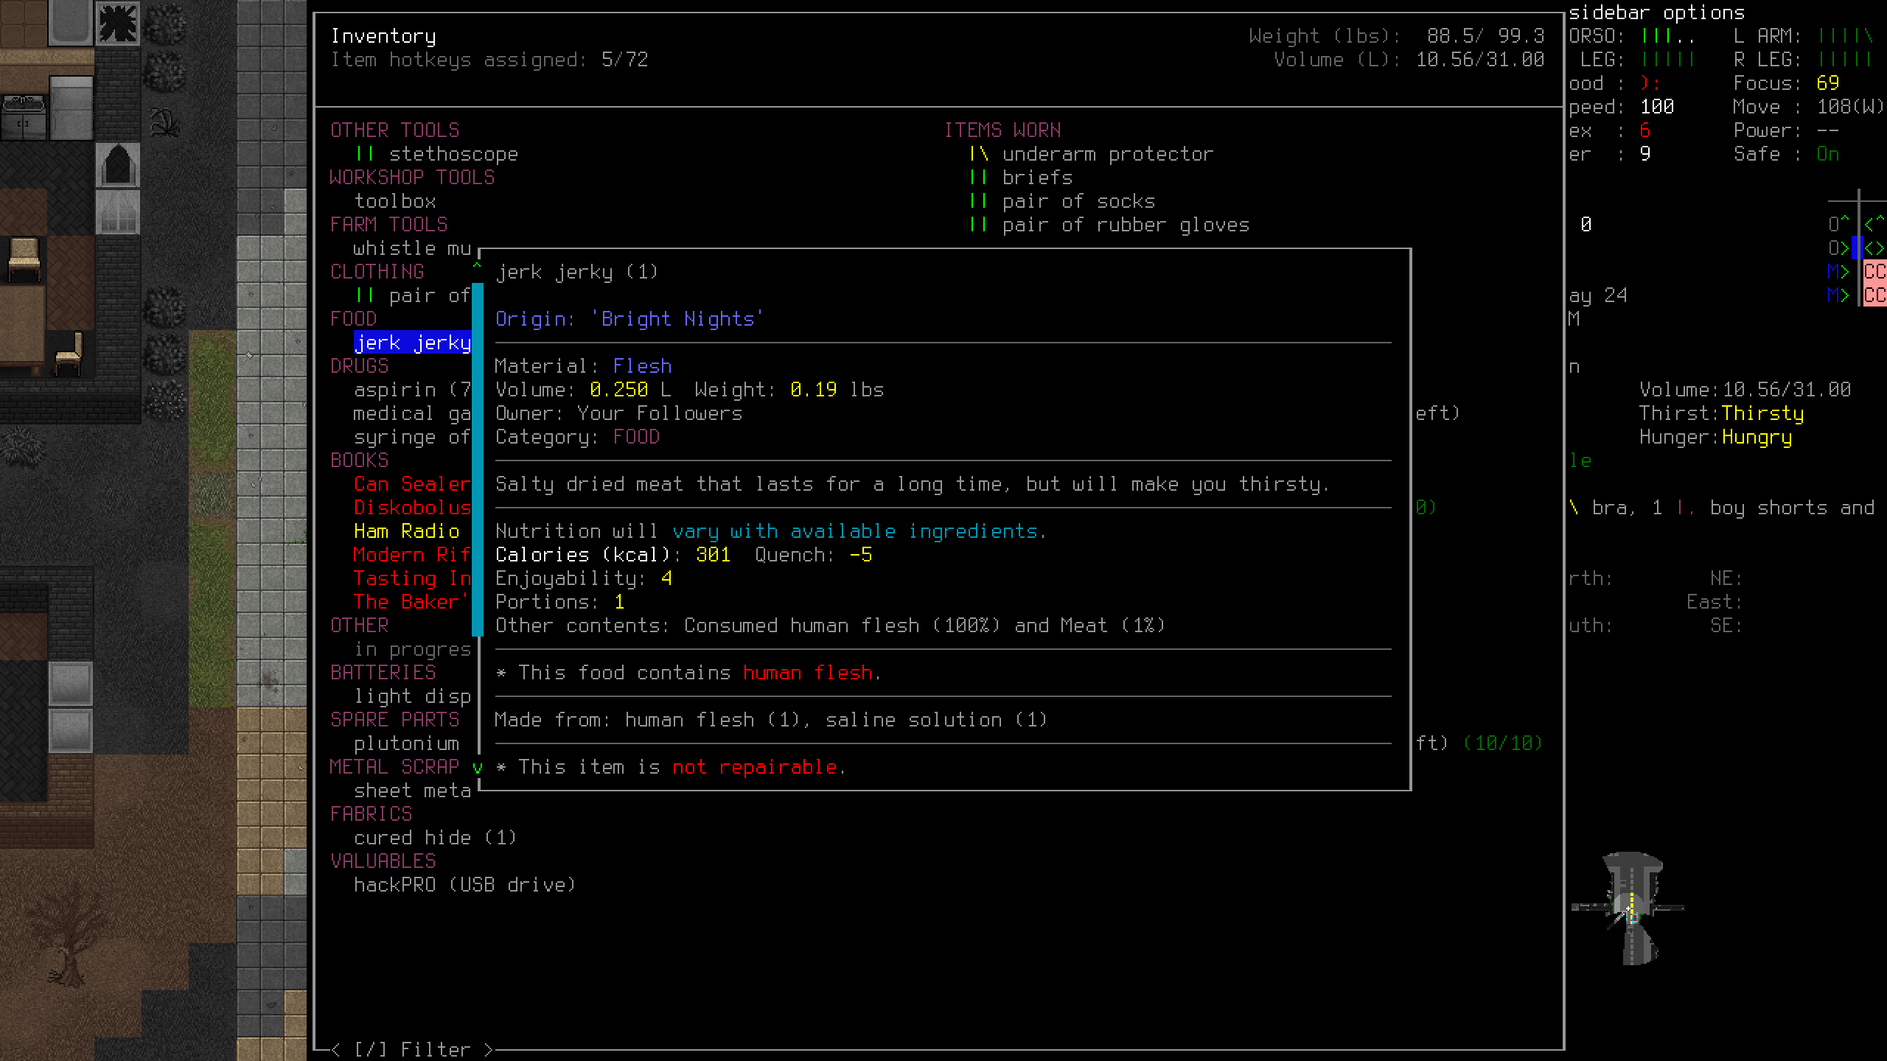Click the overmap minimap thumbnail in sidebar

1628,908
